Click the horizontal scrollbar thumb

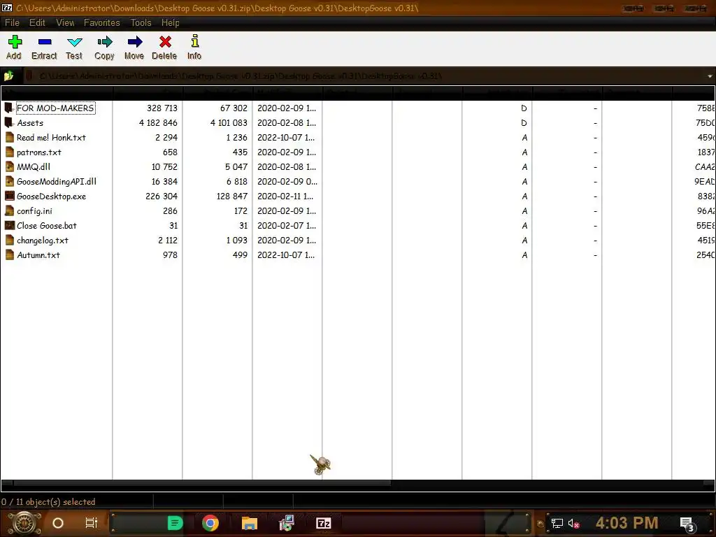pos(202,483)
